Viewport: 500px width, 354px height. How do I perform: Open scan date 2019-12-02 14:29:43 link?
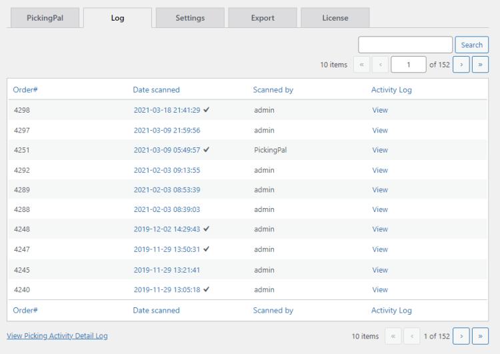coord(167,229)
